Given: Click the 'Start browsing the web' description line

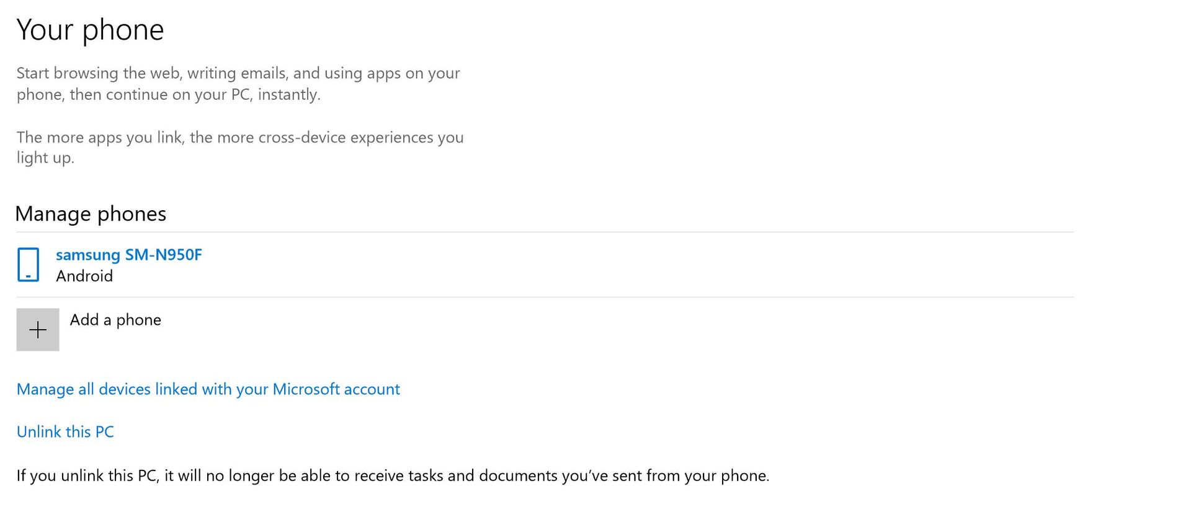Looking at the screenshot, I should pyautogui.click(x=238, y=73).
